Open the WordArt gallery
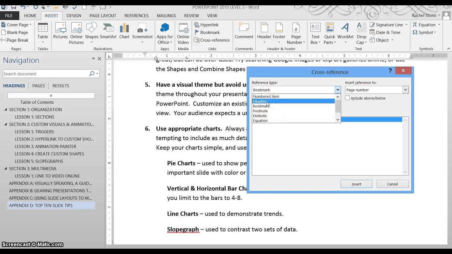The image size is (452, 254). pos(345,34)
